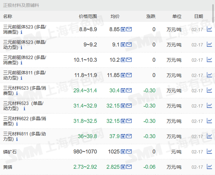215x175 pixels.
Task: Show info icon for 三元前驱体622 多晶/消费型
Action: click(21, 63)
